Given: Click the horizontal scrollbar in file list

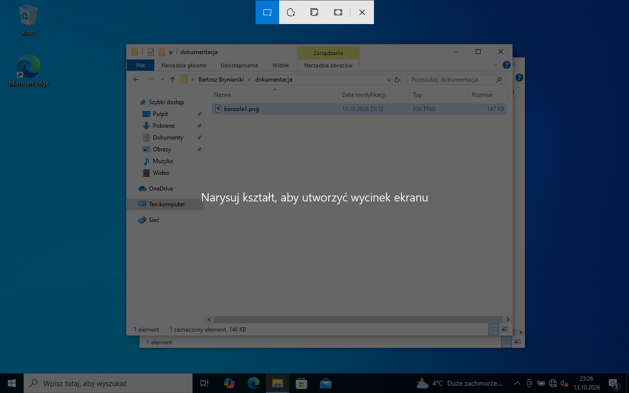Looking at the screenshot, I should coord(358,319).
